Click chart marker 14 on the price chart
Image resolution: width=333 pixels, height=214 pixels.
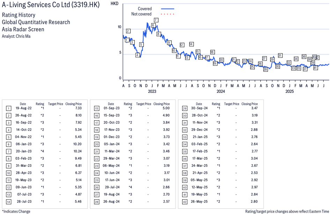coord(191,44)
